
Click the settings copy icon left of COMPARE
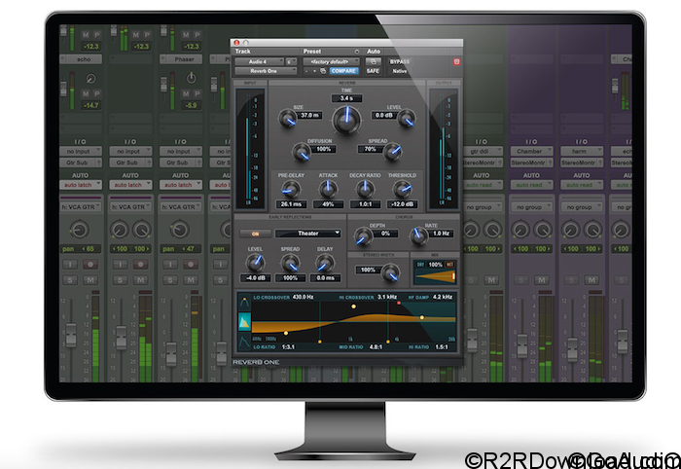[323, 71]
